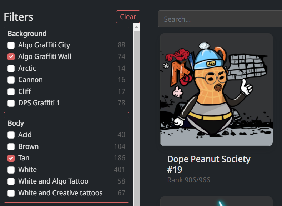282x206 pixels.
Task: Click the 'Tan' body label
Action: [24, 158]
